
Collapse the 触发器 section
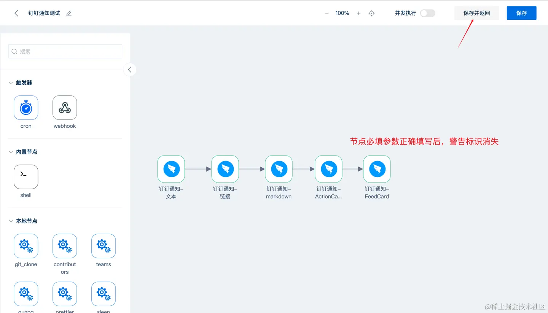[11, 83]
